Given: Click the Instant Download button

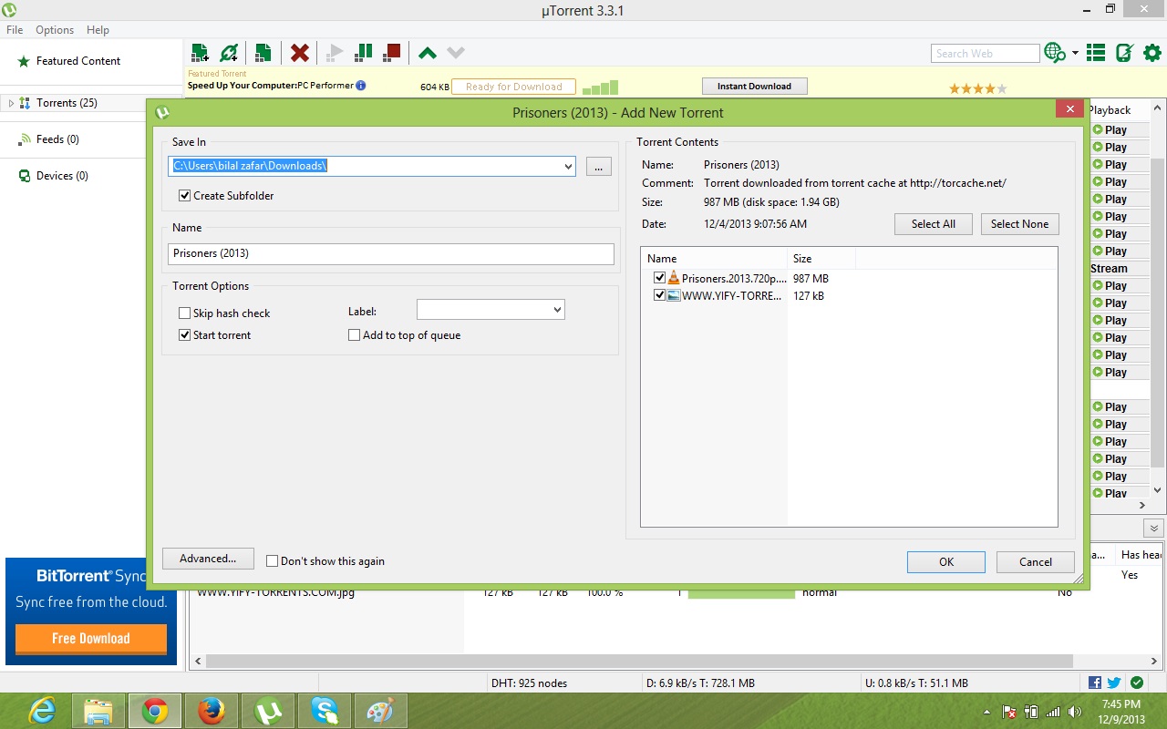Looking at the screenshot, I should click(754, 87).
